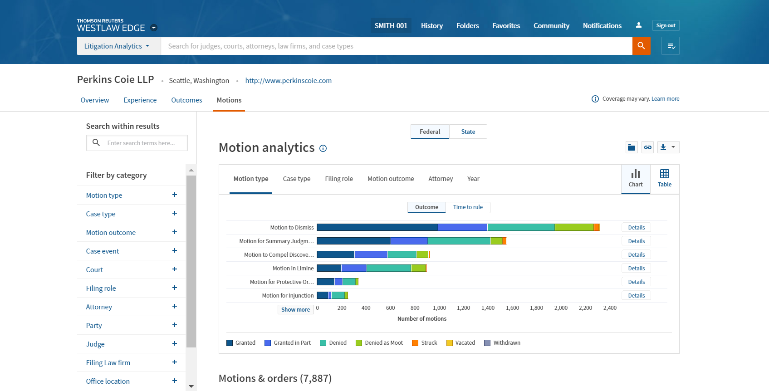769x391 pixels.
Task: Switch to Table view icon
Action: click(x=664, y=178)
